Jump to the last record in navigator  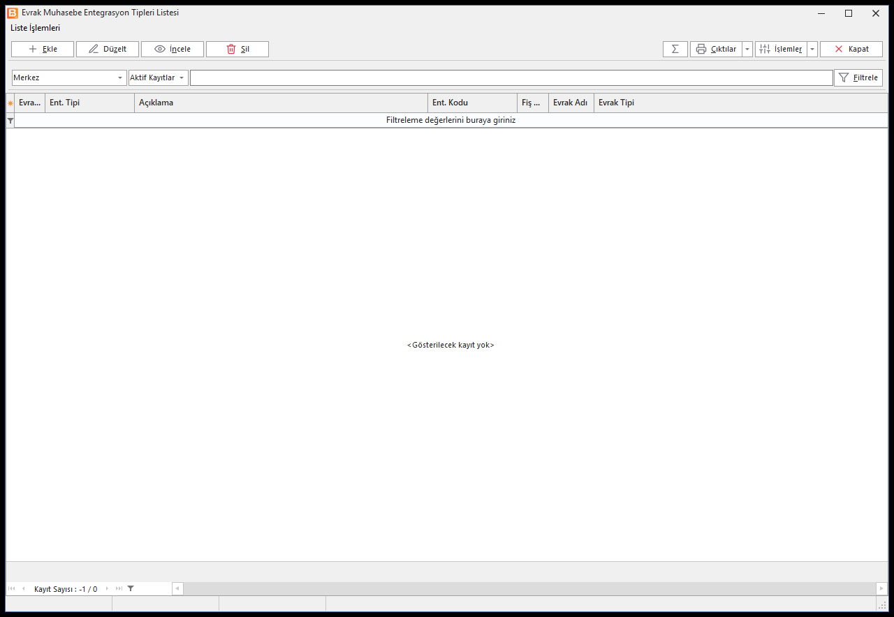click(x=119, y=589)
